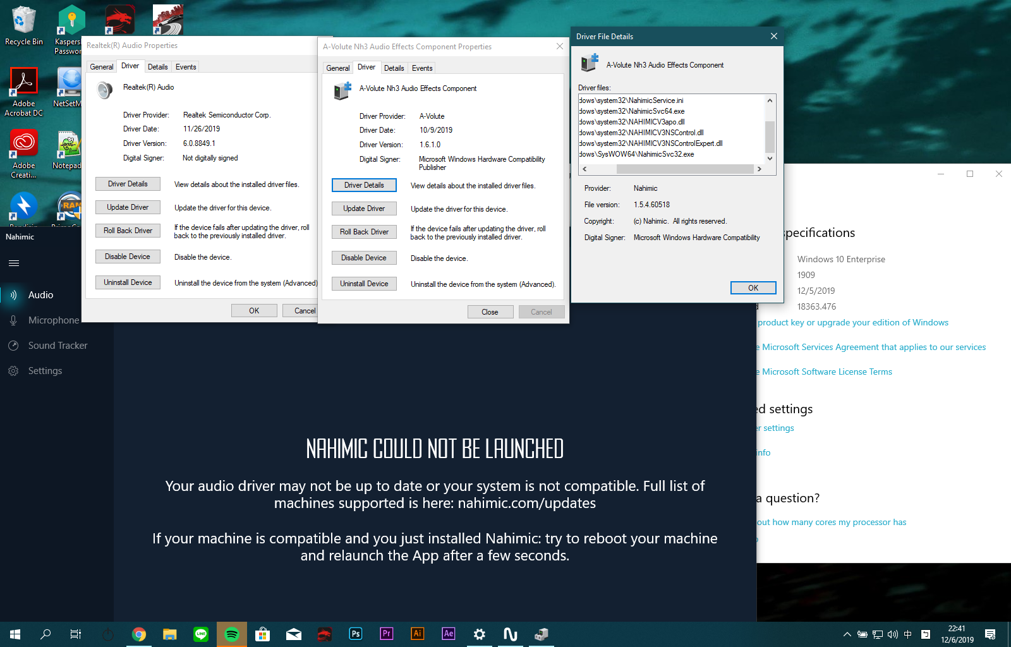Screen dimensions: 1011x647
Task: Open Photoshop from taskbar
Action: pos(355,634)
